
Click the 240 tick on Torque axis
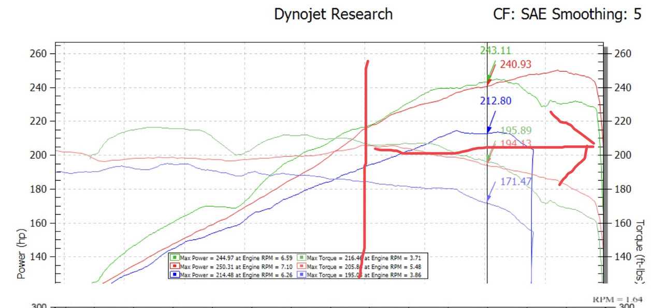tap(622, 88)
